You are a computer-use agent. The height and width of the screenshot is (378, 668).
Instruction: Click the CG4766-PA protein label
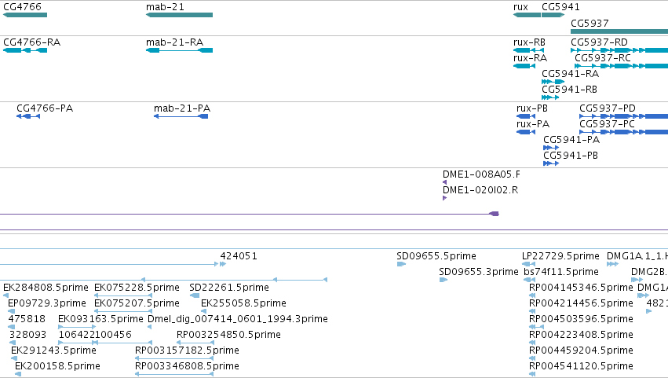click(45, 108)
